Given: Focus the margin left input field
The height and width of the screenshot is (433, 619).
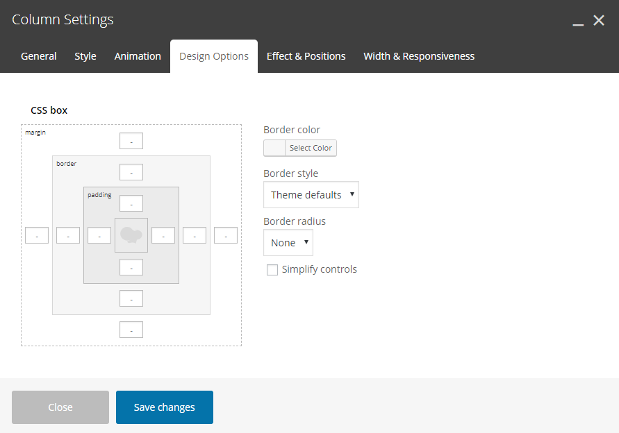Looking at the screenshot, I should click(x=37, y=235).
